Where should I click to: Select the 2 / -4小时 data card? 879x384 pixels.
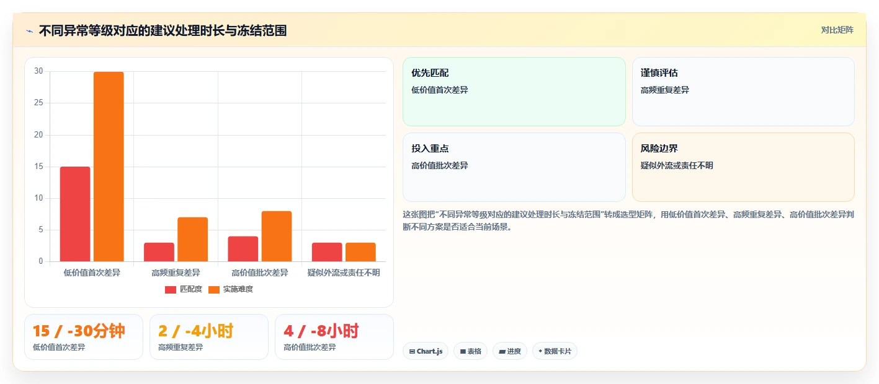click(209, 337)
